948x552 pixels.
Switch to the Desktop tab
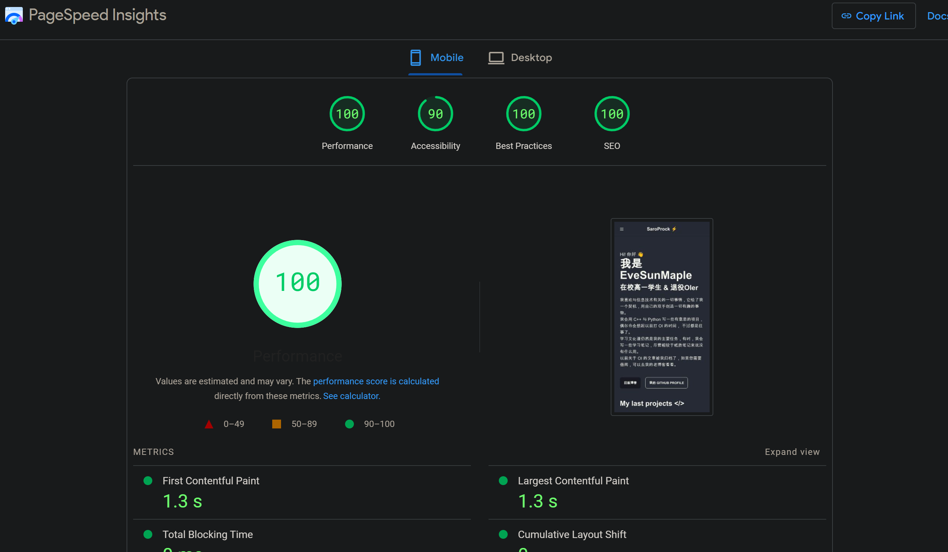[x=531, y=57]
